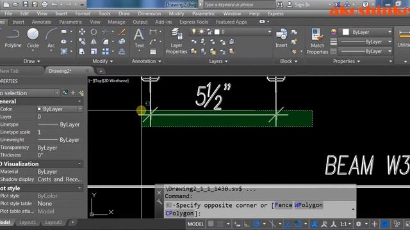The height and width of the screenshot is (230, 410).
Task: Toggle ortho mode in status bar
Action: coord(247,224)
